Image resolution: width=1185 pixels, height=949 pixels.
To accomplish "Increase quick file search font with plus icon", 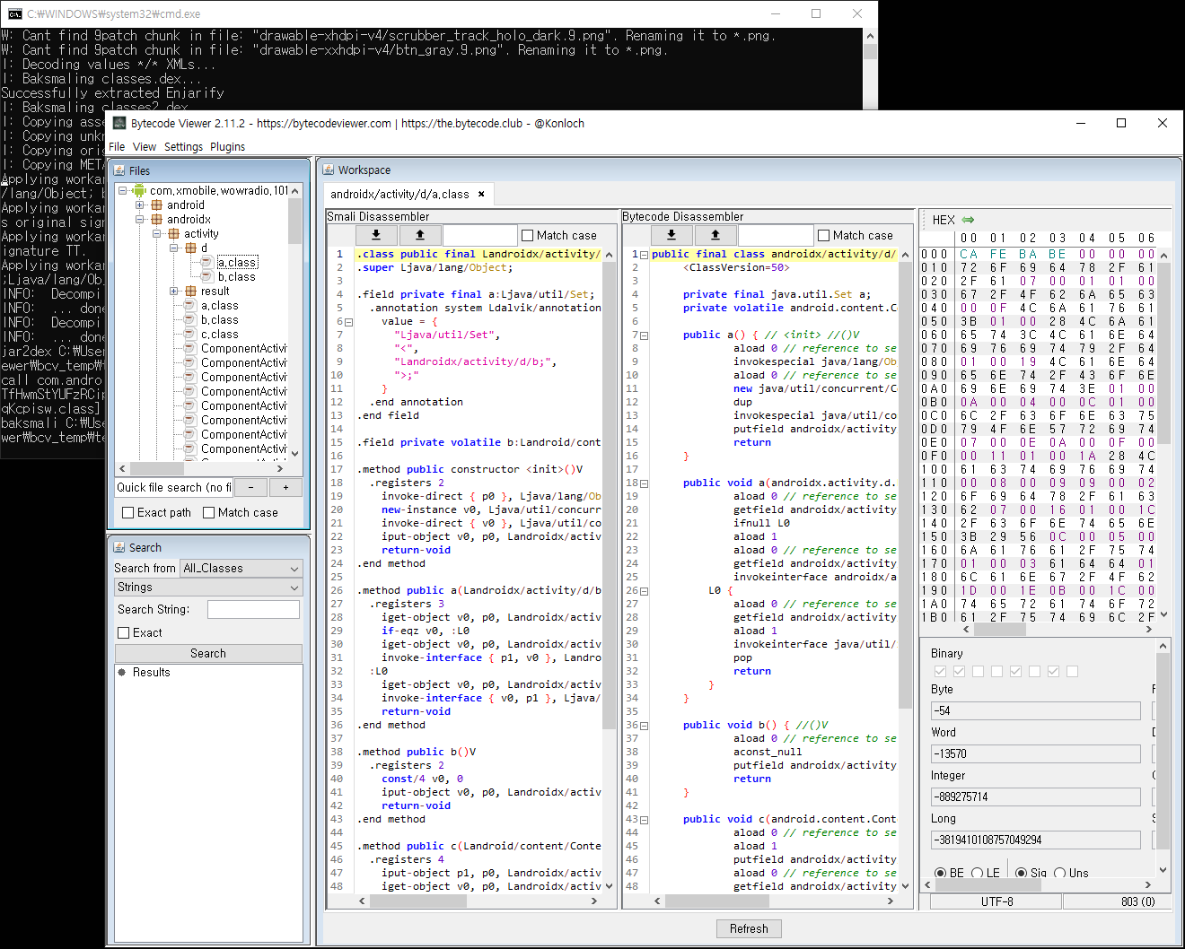I will (285, 487).
